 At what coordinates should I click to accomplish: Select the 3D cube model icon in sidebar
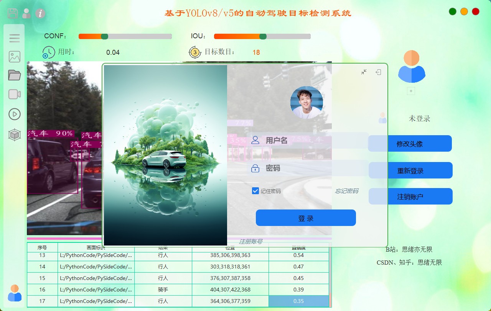15,134
